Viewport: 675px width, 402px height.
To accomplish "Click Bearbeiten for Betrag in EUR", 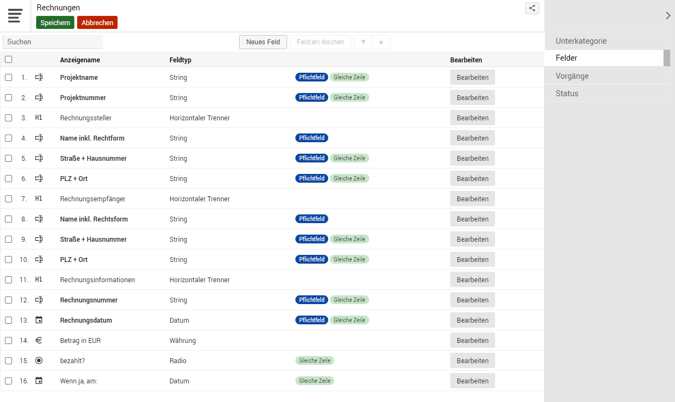I will tap(473, 340).
